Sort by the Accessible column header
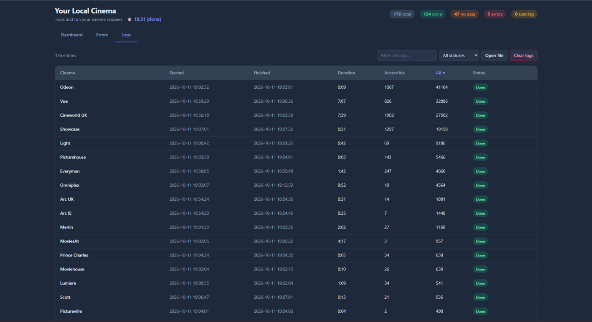This screenshot has height=322, width=592. (395, 73)
